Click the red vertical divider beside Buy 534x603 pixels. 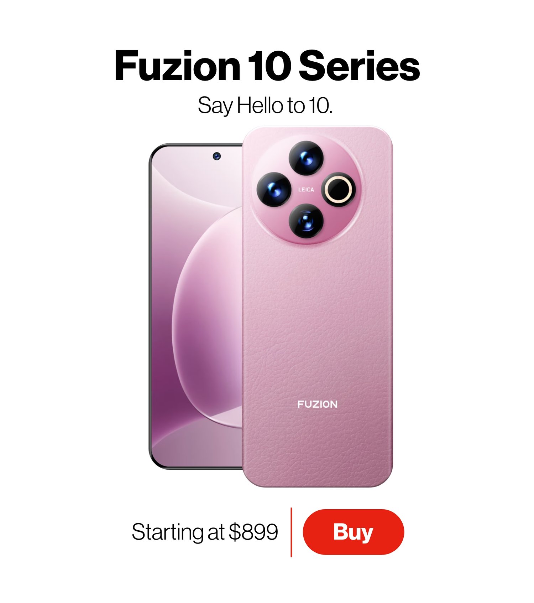[291, 532]
